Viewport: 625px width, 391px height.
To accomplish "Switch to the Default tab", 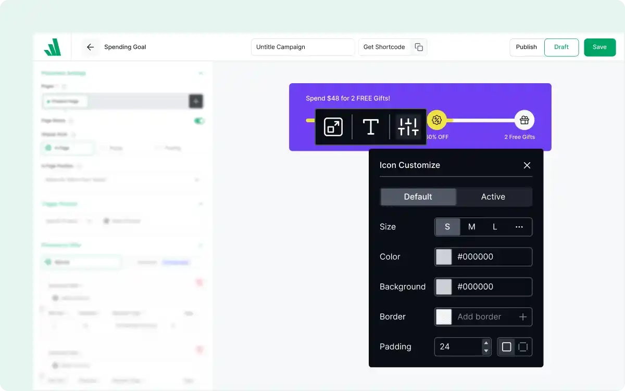I will click(418, 197).
